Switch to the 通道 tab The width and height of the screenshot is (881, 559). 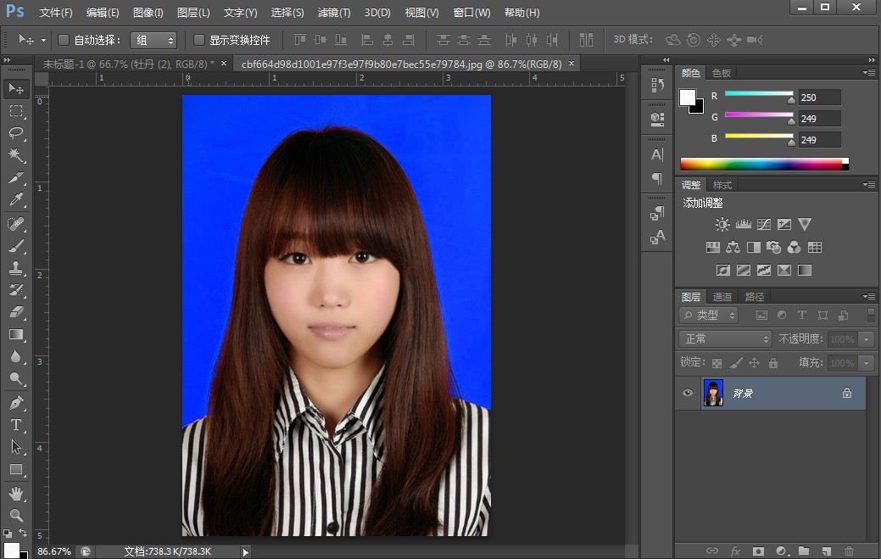pyautogui.click(x=722, y=296)
